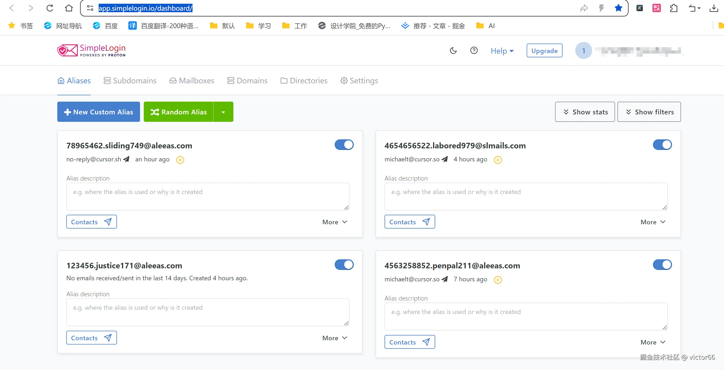The width and height of the screenshot is (724, 370).
Task: Toggle dark mode with the moon icon
Action: [453, 51]
